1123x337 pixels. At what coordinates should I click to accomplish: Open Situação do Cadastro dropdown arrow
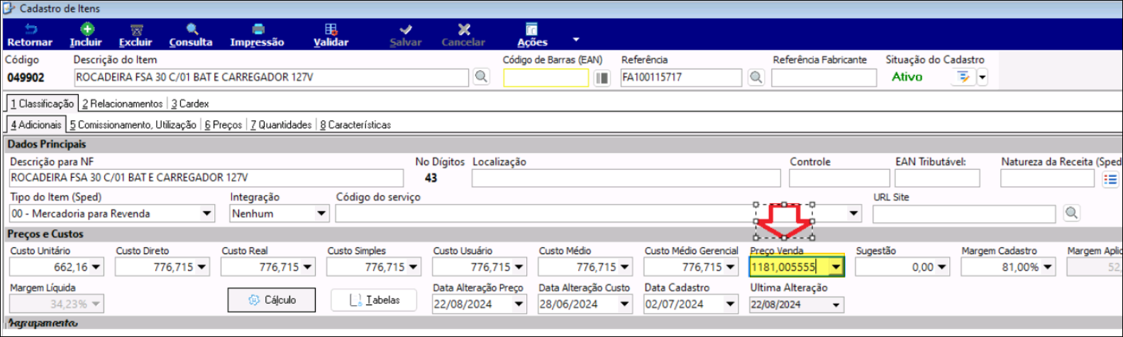pyautogui.click(x=983, y=77)
